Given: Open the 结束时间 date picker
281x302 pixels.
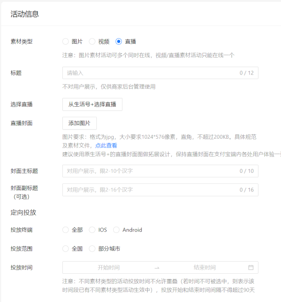Looking at the screenshot, I should tap(205, 267).
